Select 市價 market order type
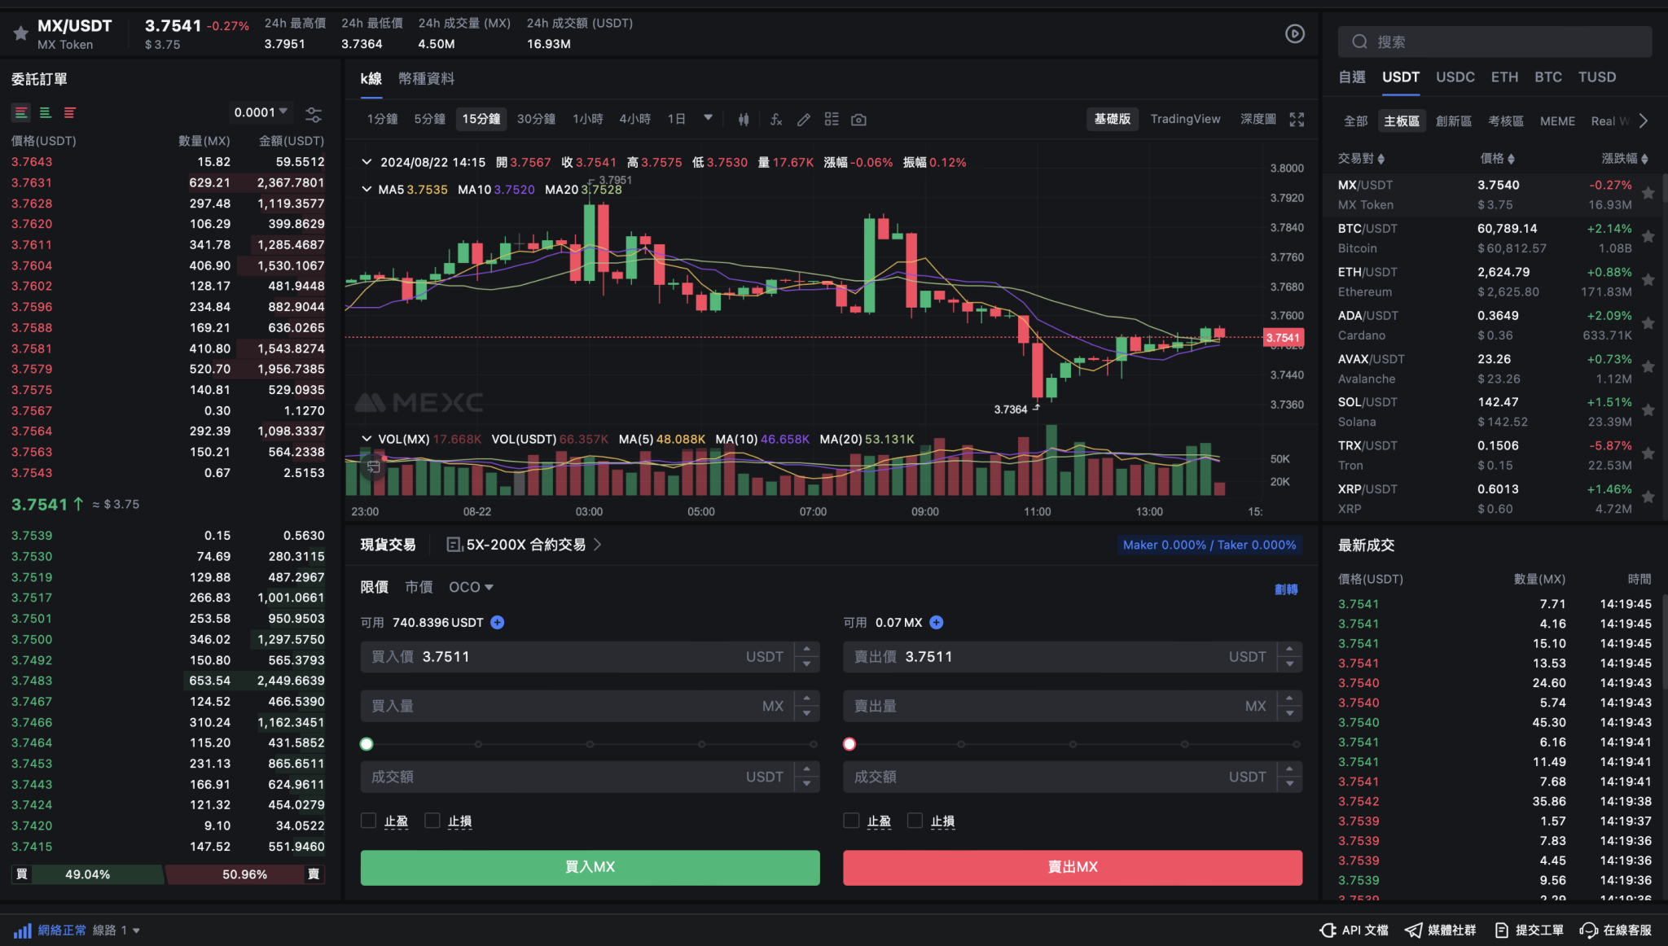 pyautogui.click(x=419, y=587)
